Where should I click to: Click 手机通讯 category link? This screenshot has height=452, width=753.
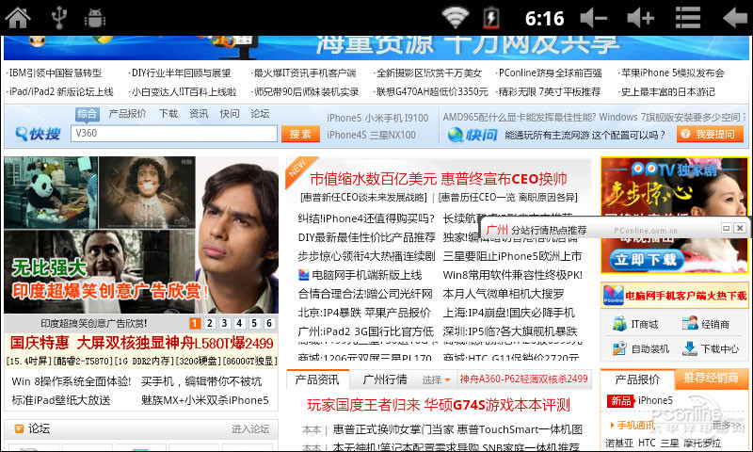pyautogui.click(x=635, y=425)
